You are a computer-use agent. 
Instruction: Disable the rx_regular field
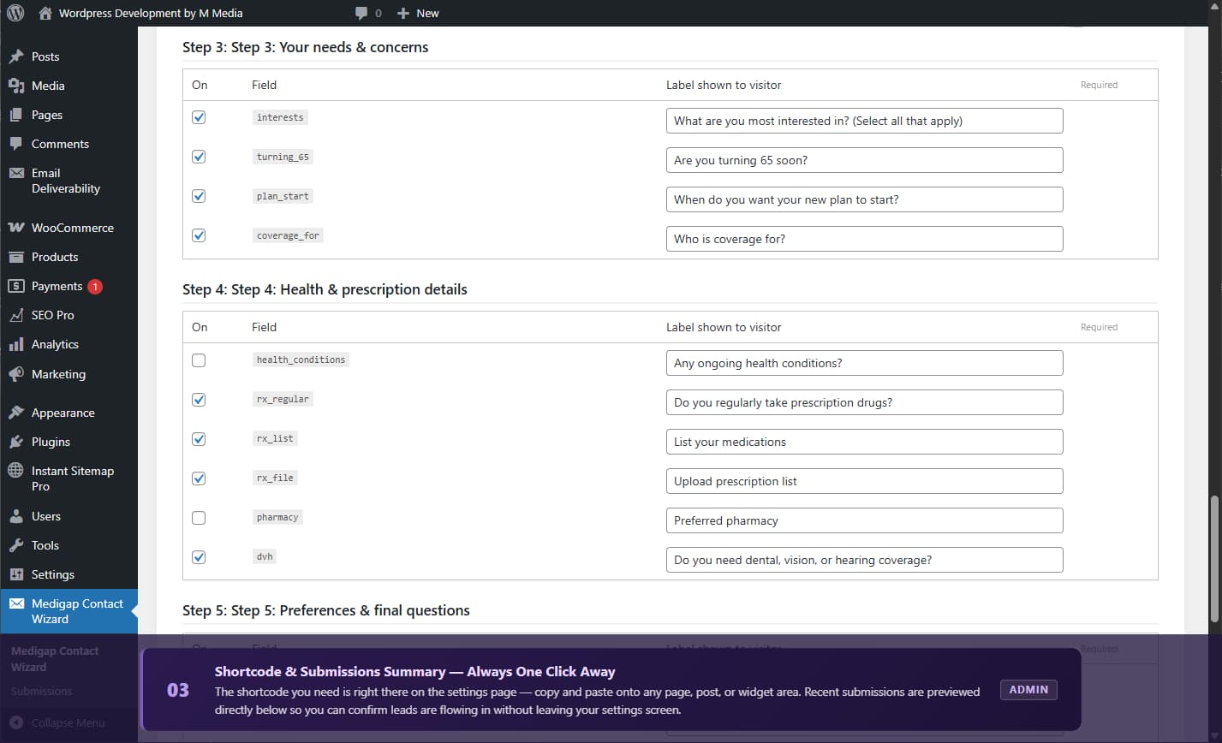click(x=198, y=400)
